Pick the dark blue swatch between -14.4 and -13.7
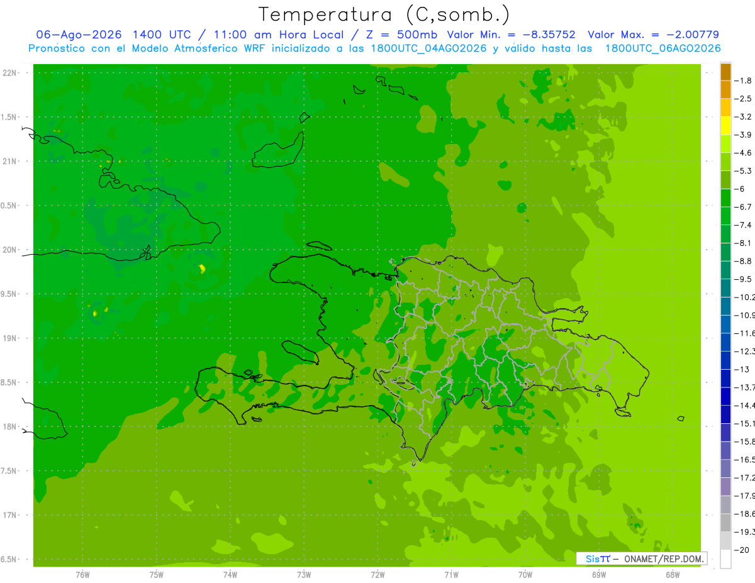 click(725, 396)
